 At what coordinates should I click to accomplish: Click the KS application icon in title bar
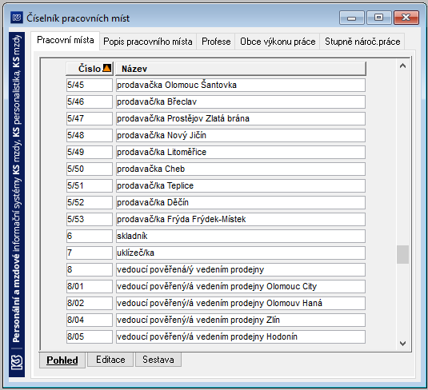[x=17, y=18]
